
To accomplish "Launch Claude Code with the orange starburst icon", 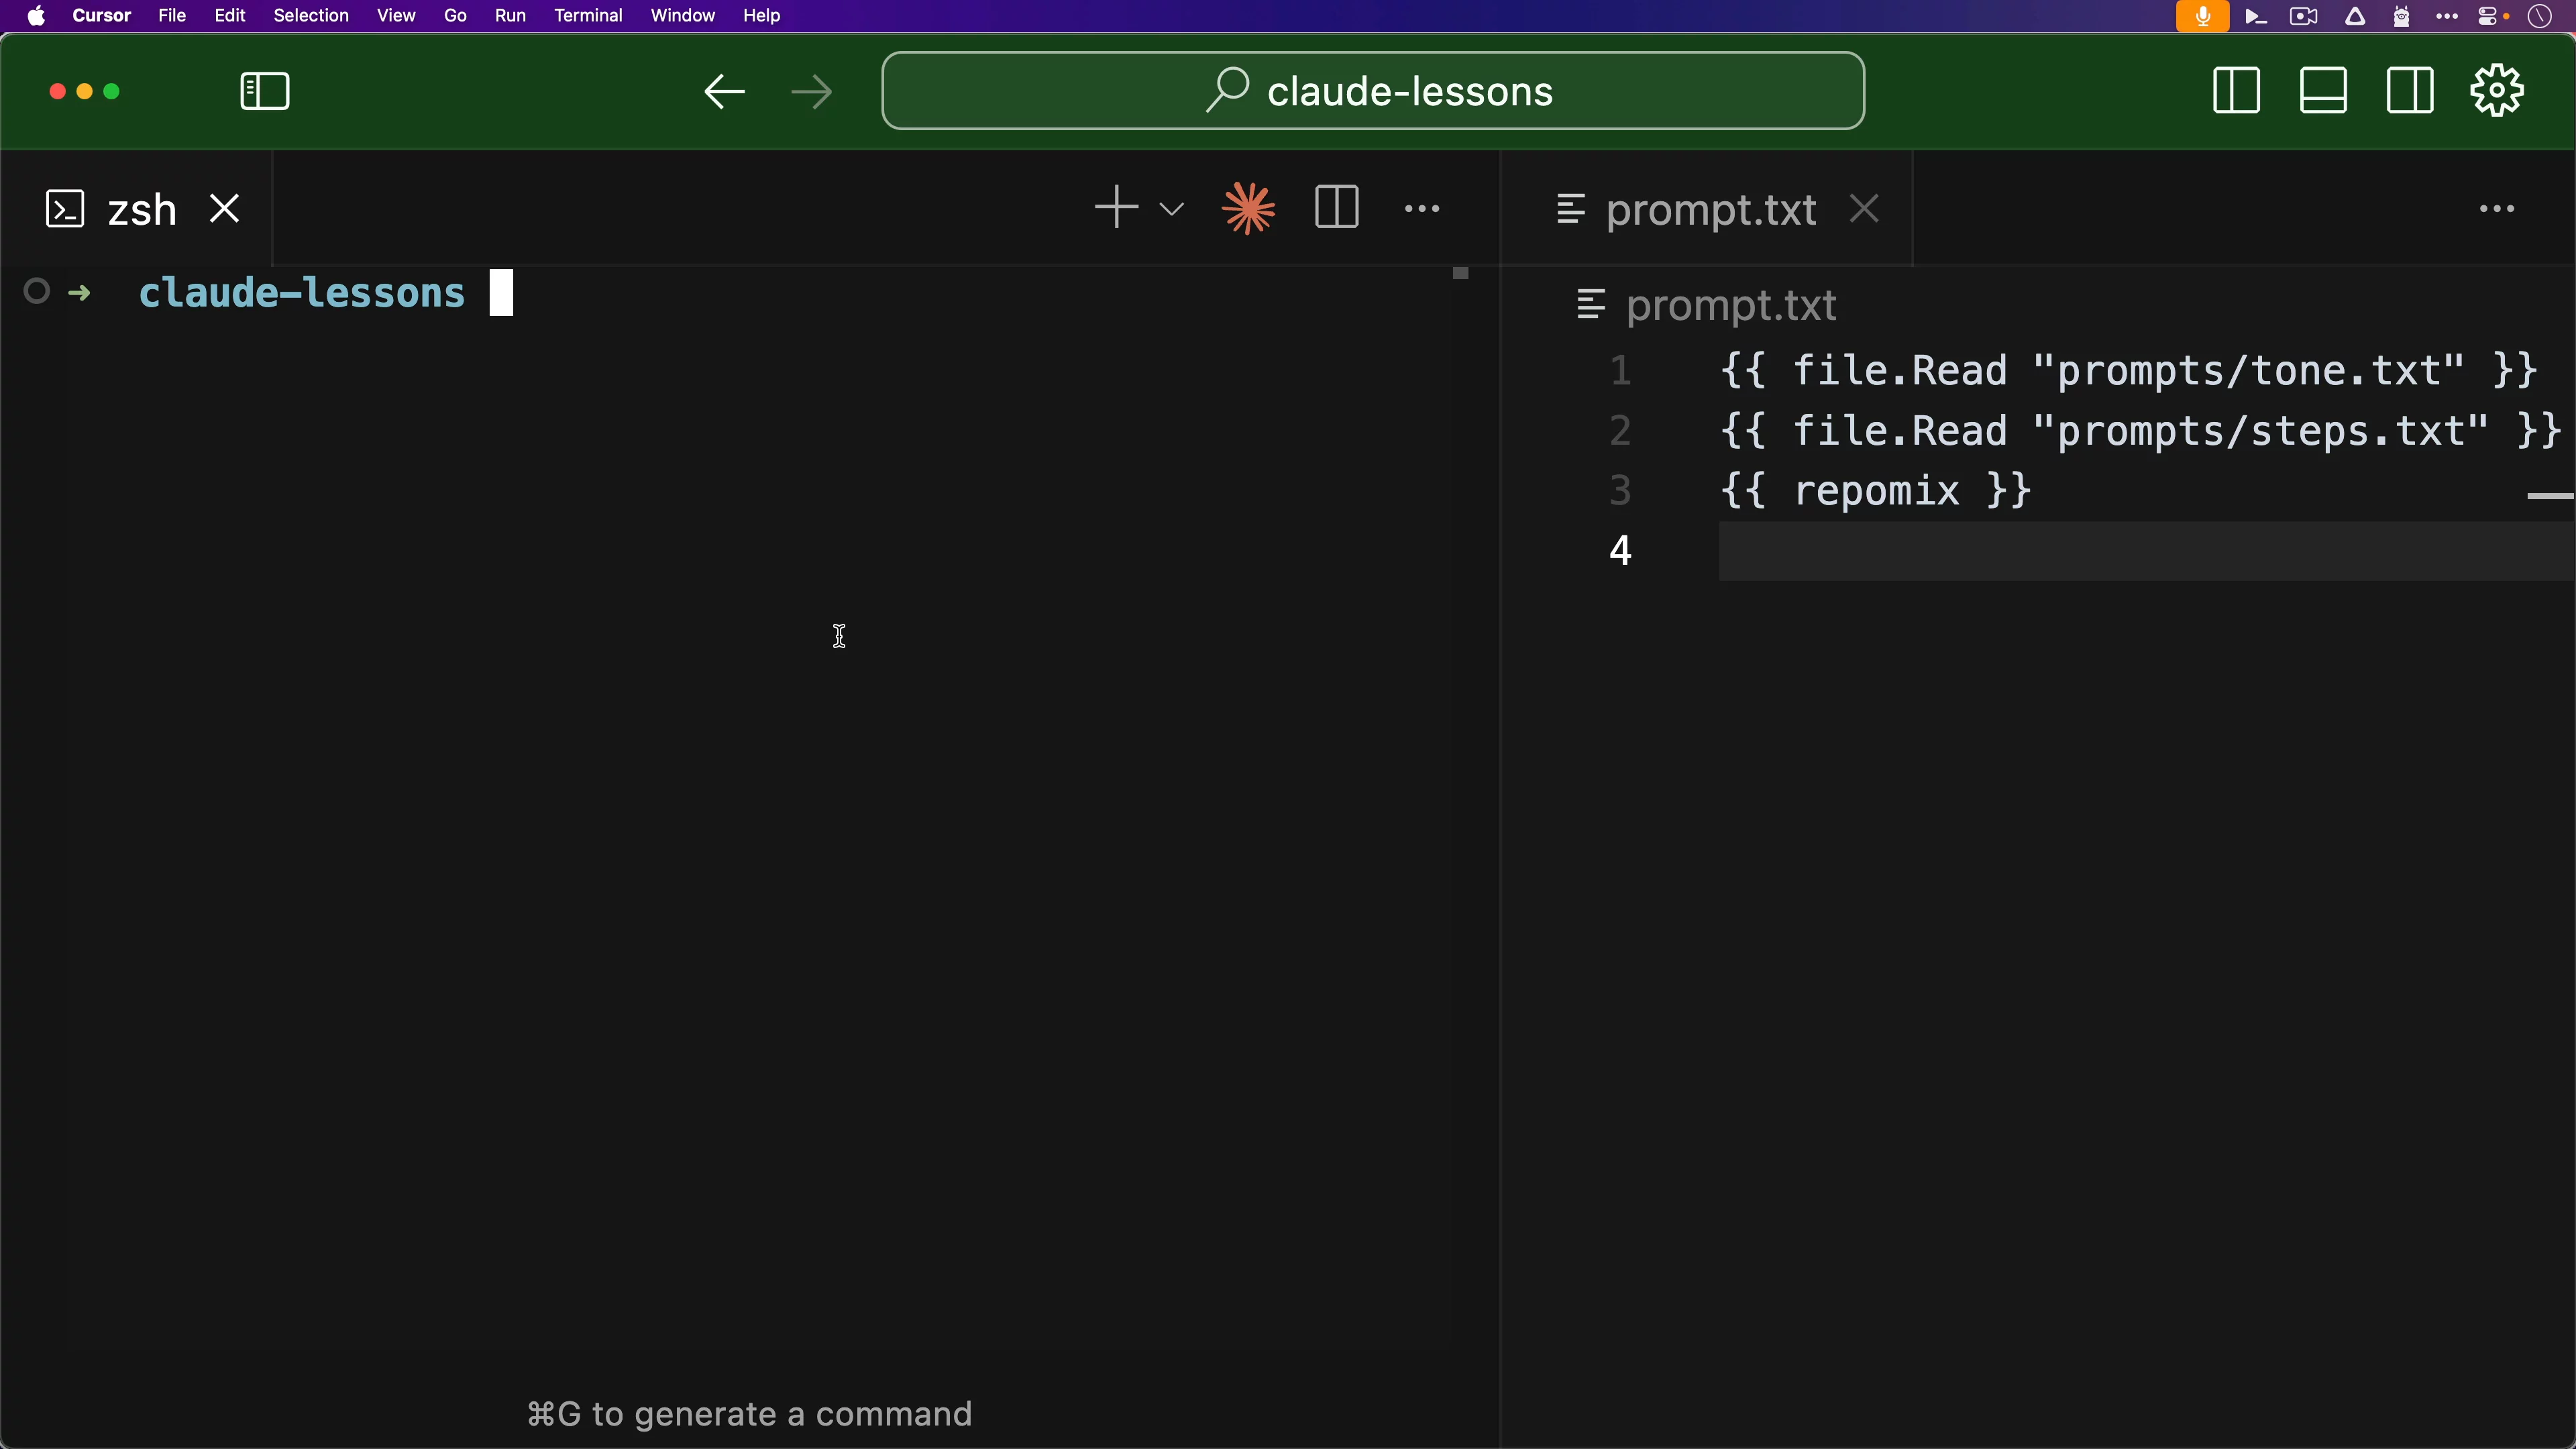I will (x=1248, y=208).
